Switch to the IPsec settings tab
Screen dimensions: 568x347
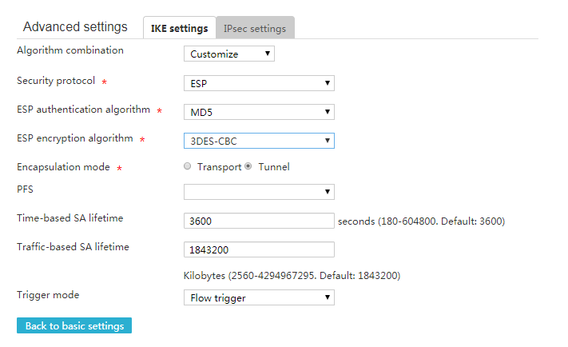(255, 28)
